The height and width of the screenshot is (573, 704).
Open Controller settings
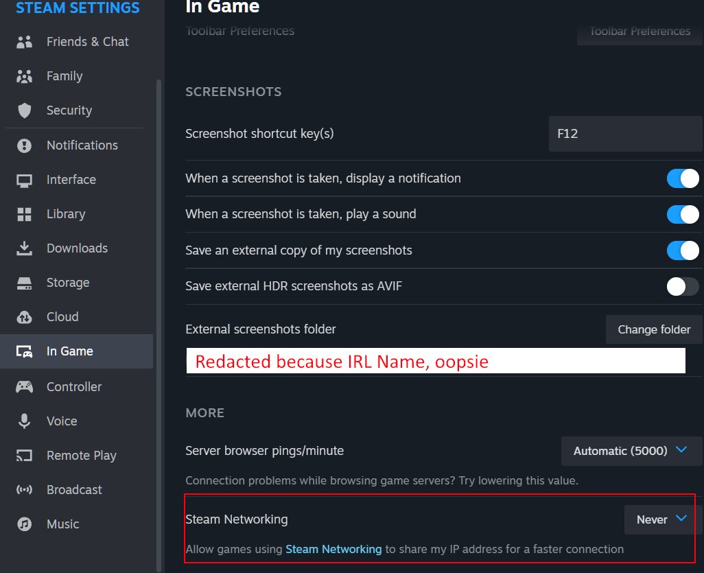(76, 386)
